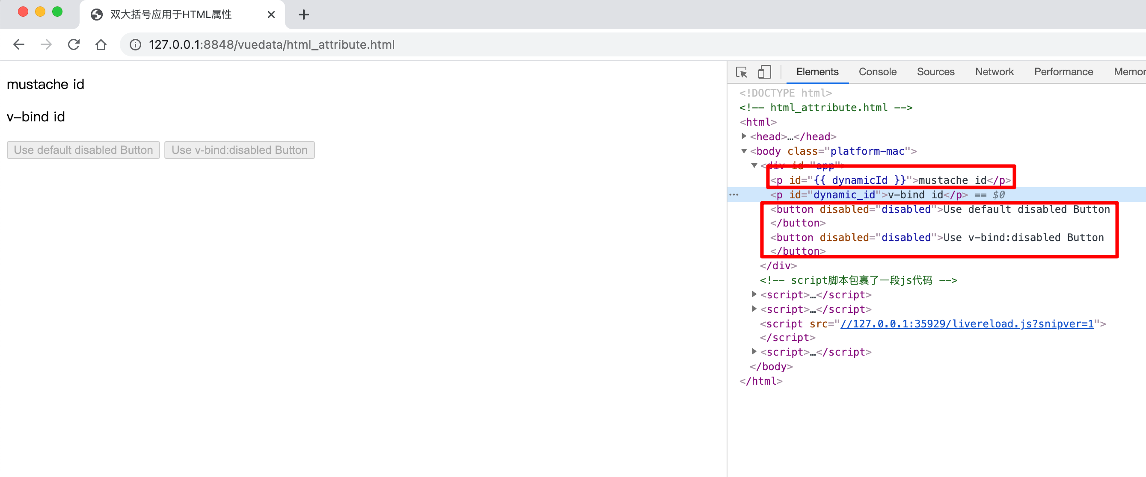This screenshot has height=477, width=1146.
Task: View site information icon in address bar
Action: [x=135, y=44]
